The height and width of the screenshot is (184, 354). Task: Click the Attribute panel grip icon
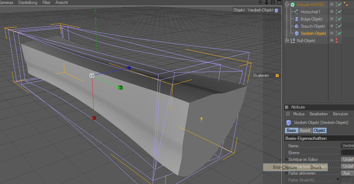[287, 107]
